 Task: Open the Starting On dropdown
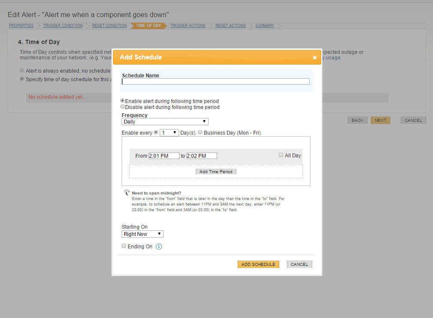coord(142,234)
